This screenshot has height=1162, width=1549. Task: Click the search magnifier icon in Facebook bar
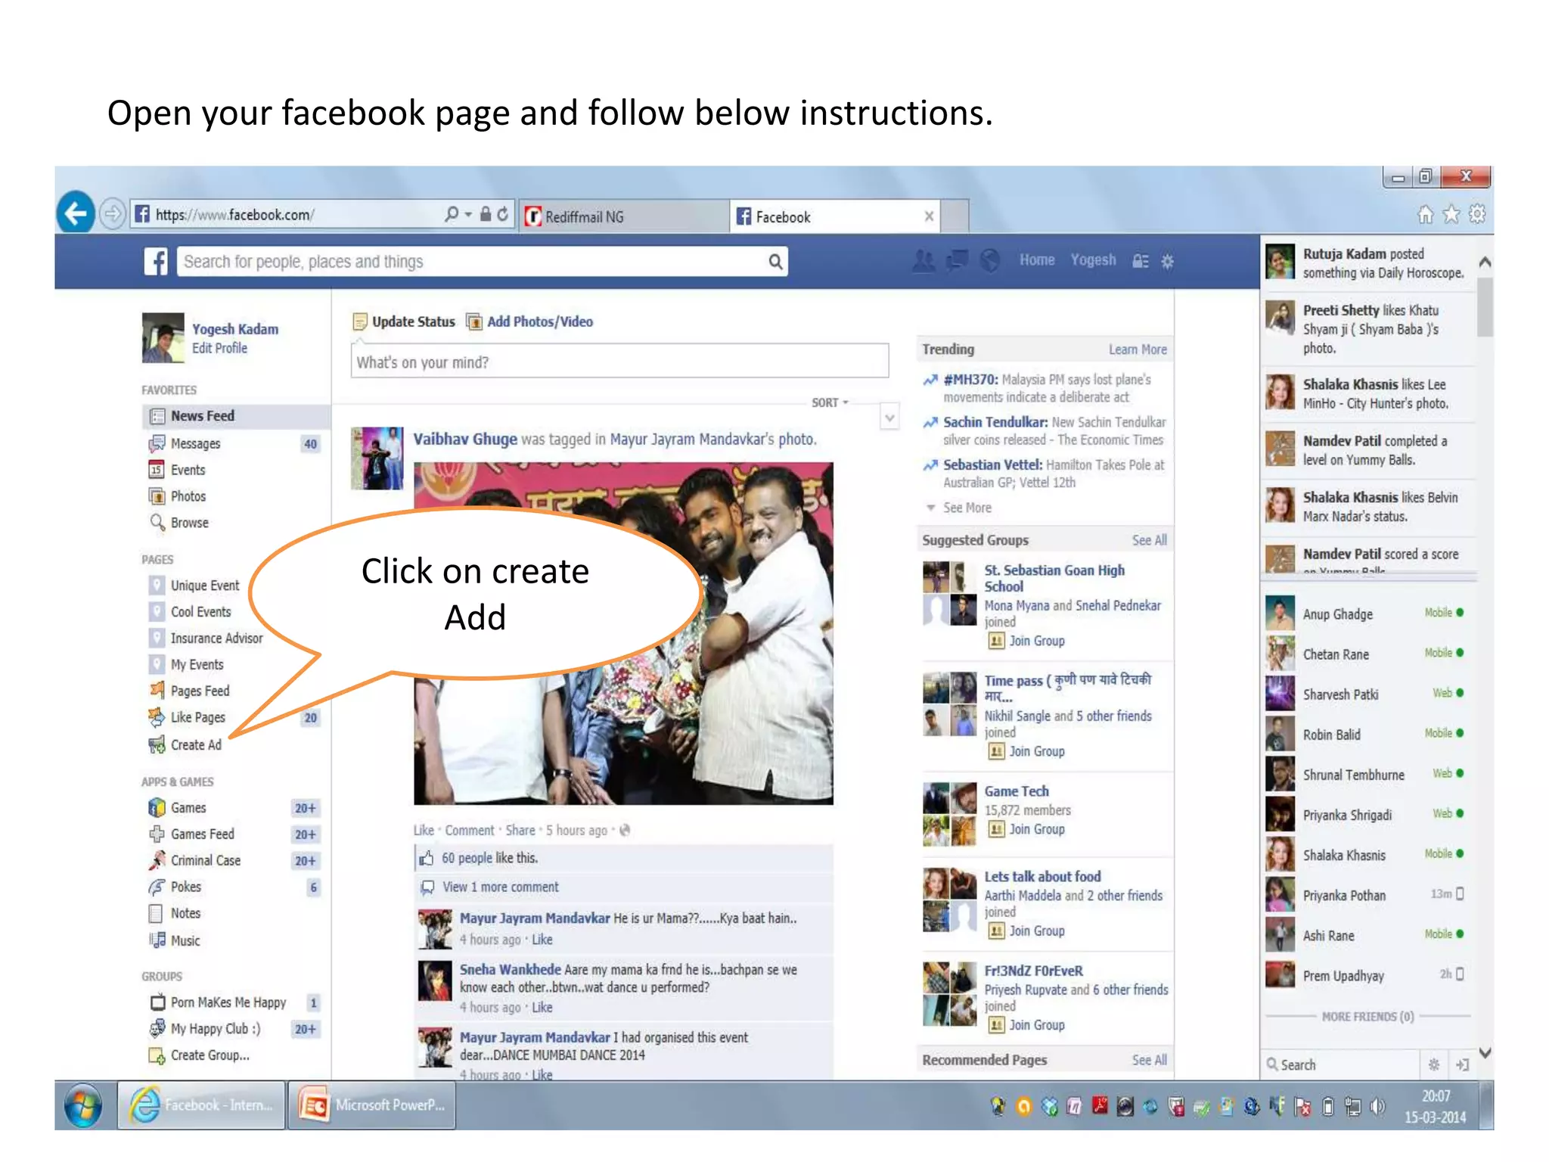click(775, 262)
